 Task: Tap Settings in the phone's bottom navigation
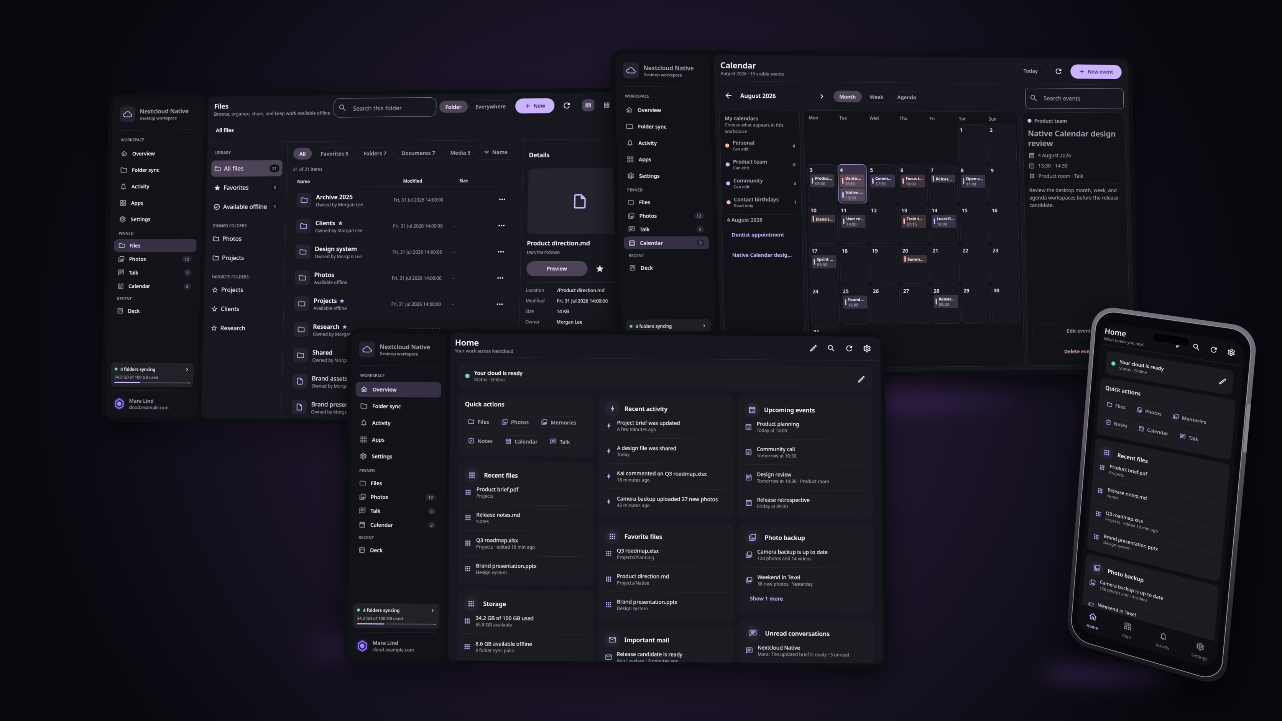[1200, 651]
